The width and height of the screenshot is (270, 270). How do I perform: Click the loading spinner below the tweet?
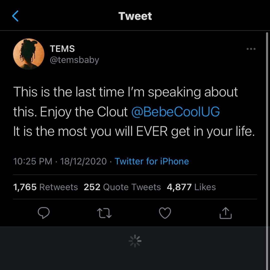coord(135,241)
